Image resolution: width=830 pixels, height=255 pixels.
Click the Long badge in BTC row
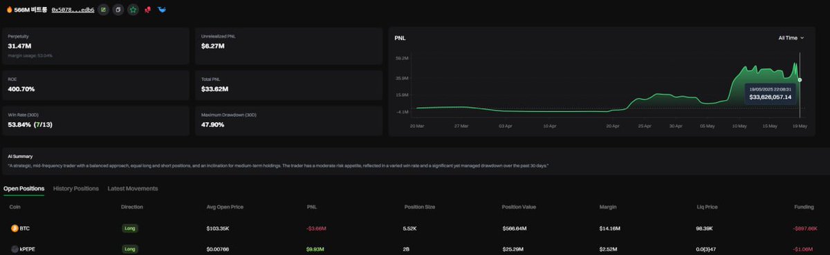pyautogui.click(x=129, y=228)
